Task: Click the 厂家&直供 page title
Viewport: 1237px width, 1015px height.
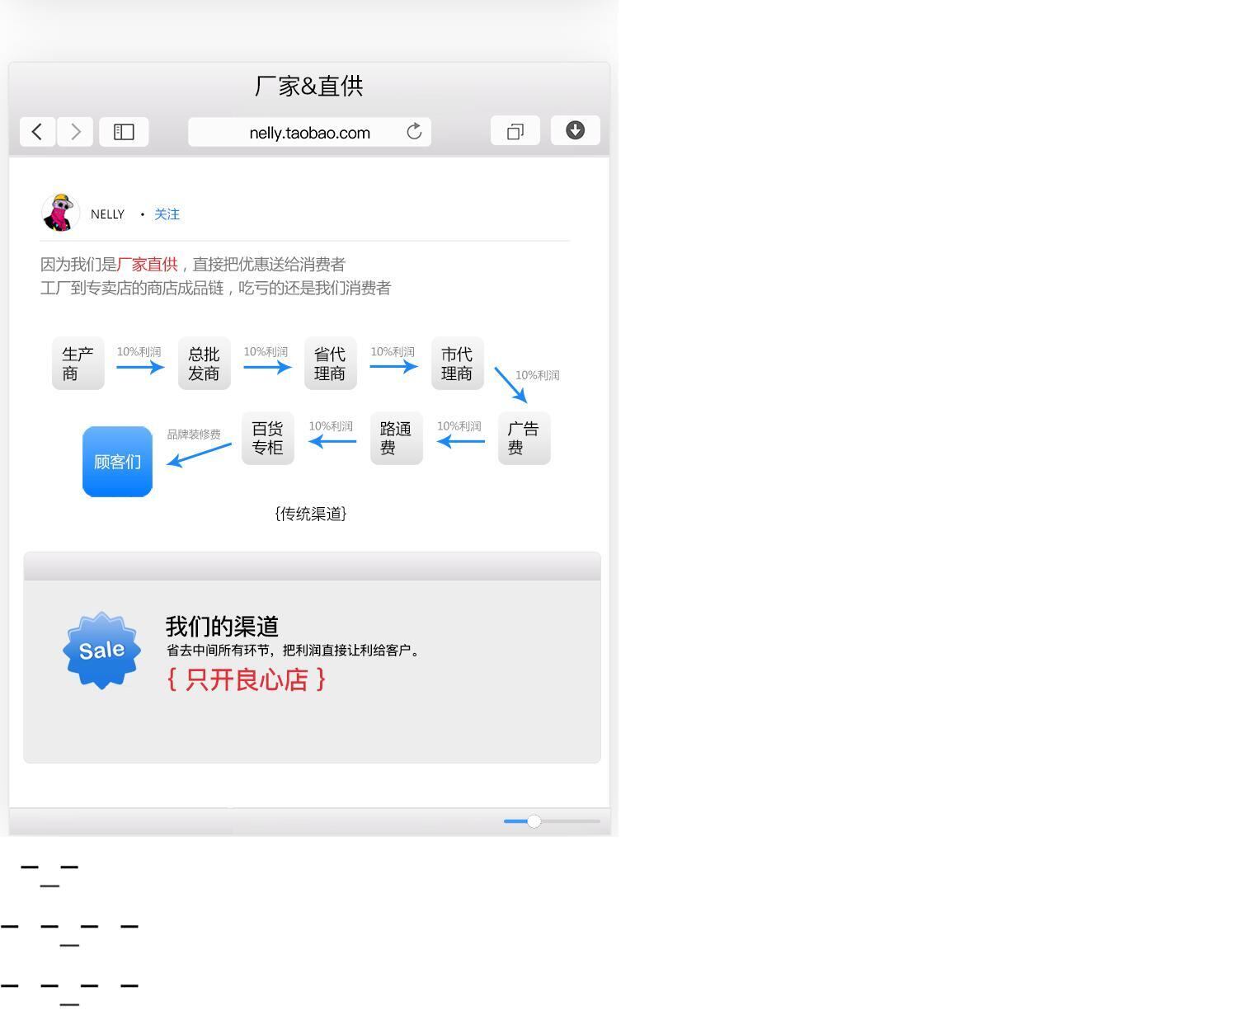Action: [309, 86]
